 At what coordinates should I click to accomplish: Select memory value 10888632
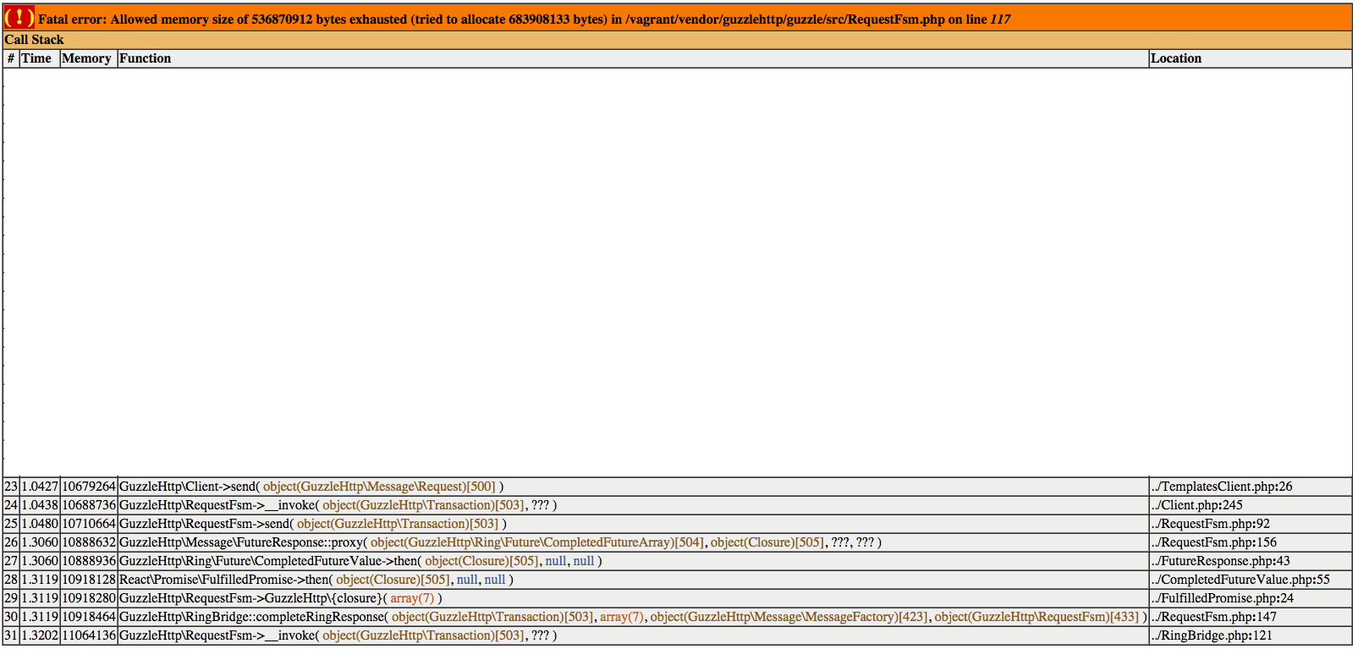89,542
